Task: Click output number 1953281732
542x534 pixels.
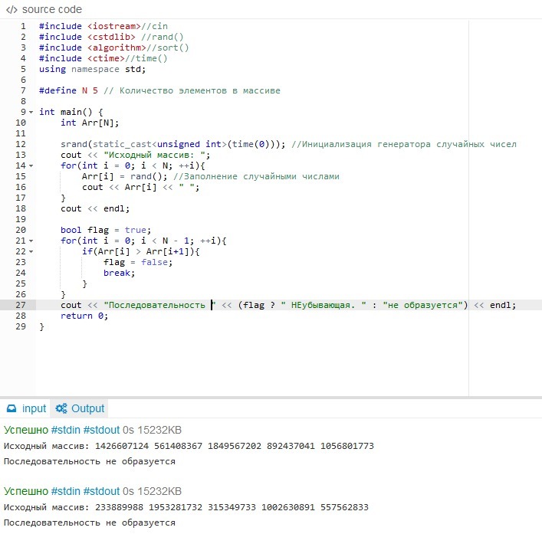Action: [176, 507]
